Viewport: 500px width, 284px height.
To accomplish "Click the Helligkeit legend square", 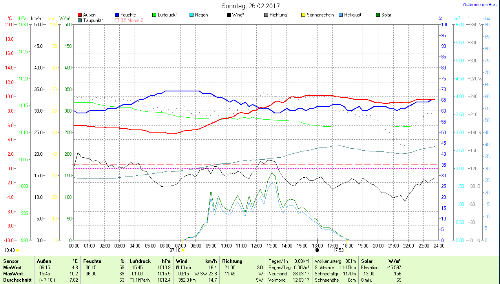I will point(341,15).
